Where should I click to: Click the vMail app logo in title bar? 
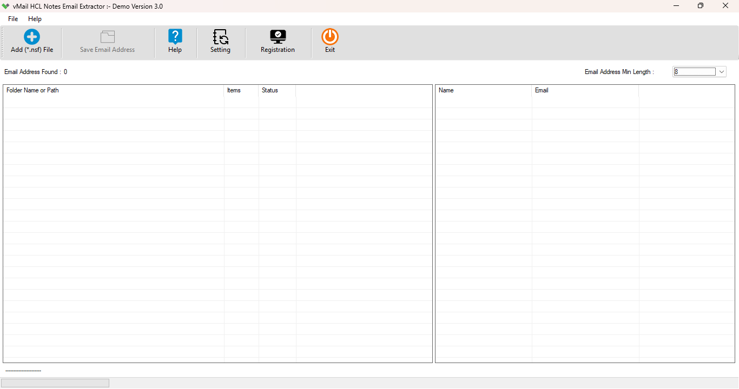pyautogui.click(x=6, y=6)
